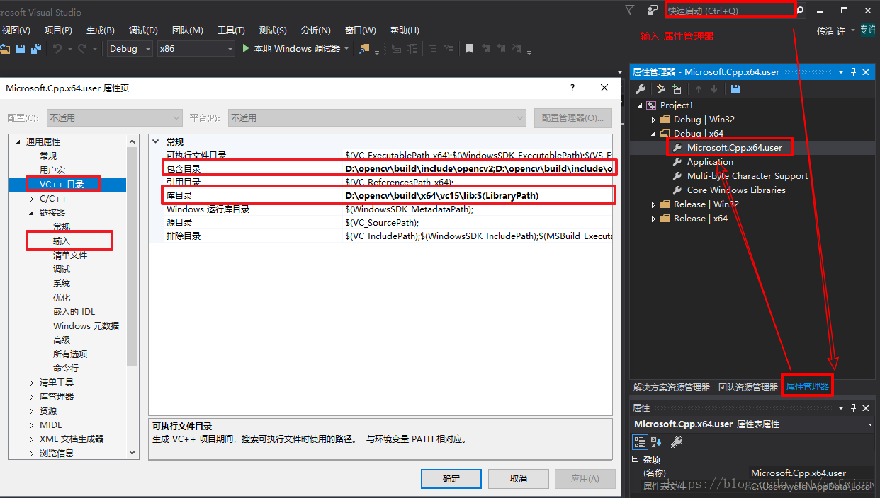
Task: Open the 平台(P) combo box
Action: [377, 117]
